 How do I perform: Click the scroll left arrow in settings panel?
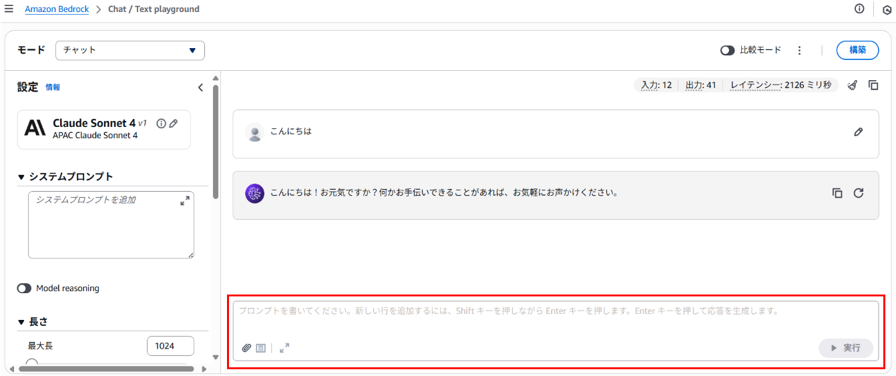[x=11, y=369]
